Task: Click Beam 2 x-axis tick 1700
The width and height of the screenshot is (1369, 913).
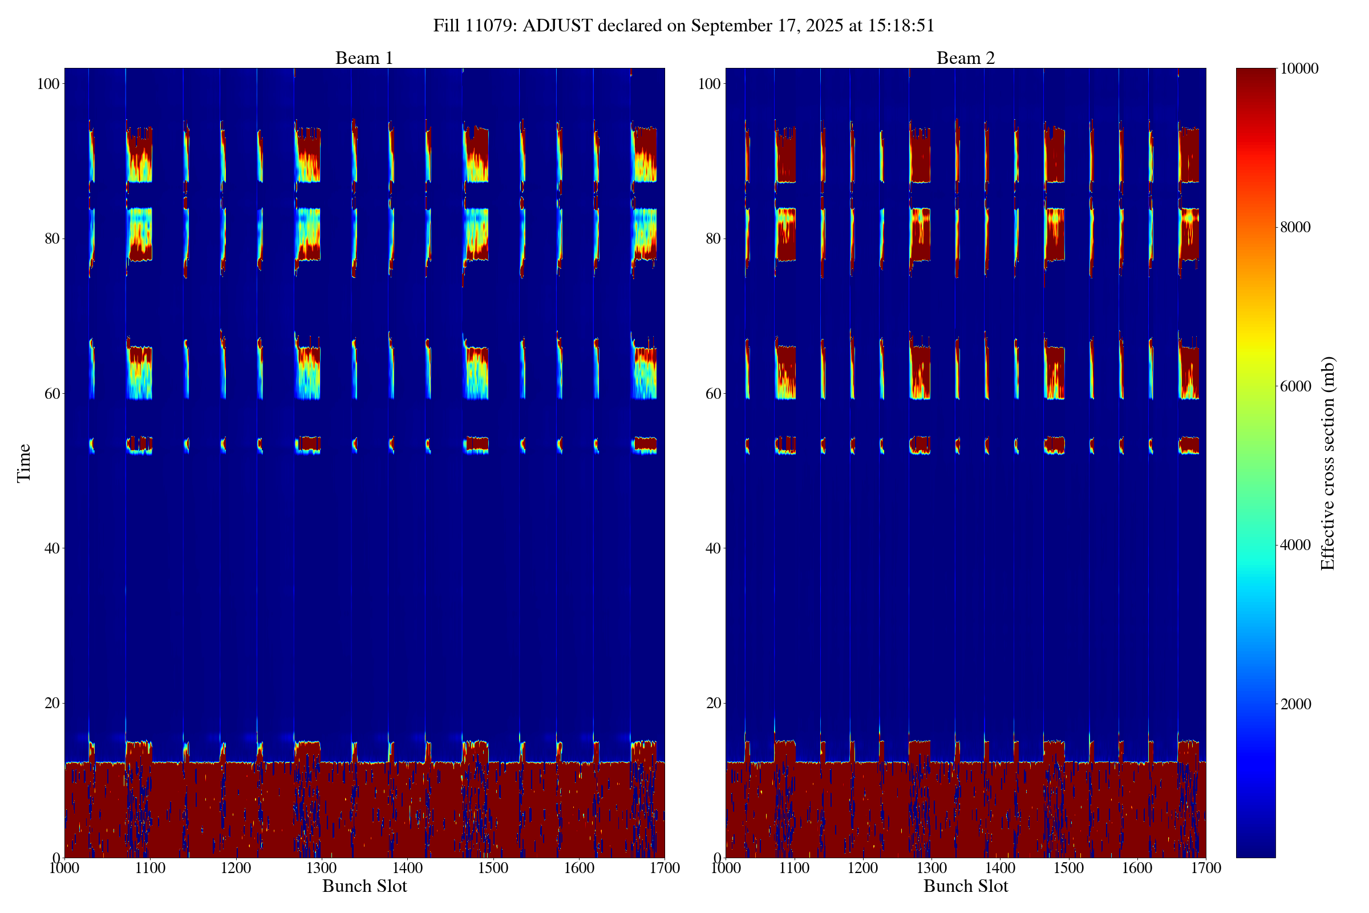Action: (1205, 868)
